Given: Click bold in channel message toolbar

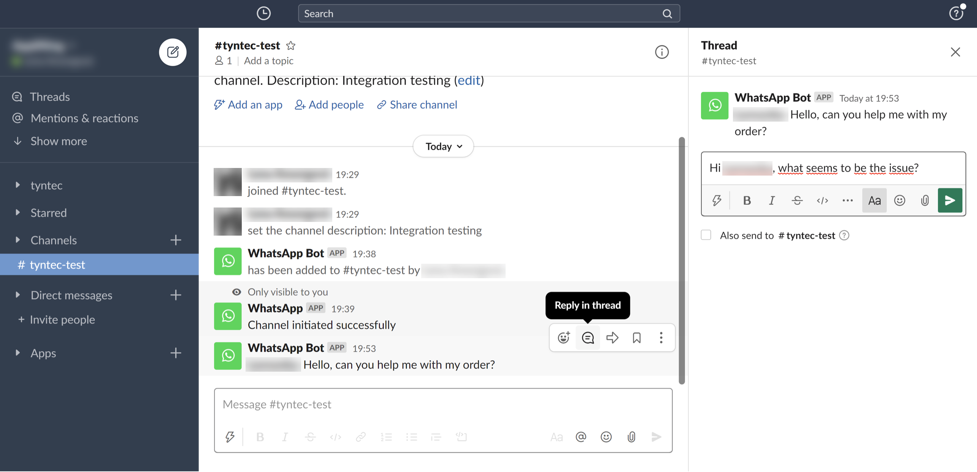Looking at the screenshot, I should pyautogui.click(x=260, y=437).
